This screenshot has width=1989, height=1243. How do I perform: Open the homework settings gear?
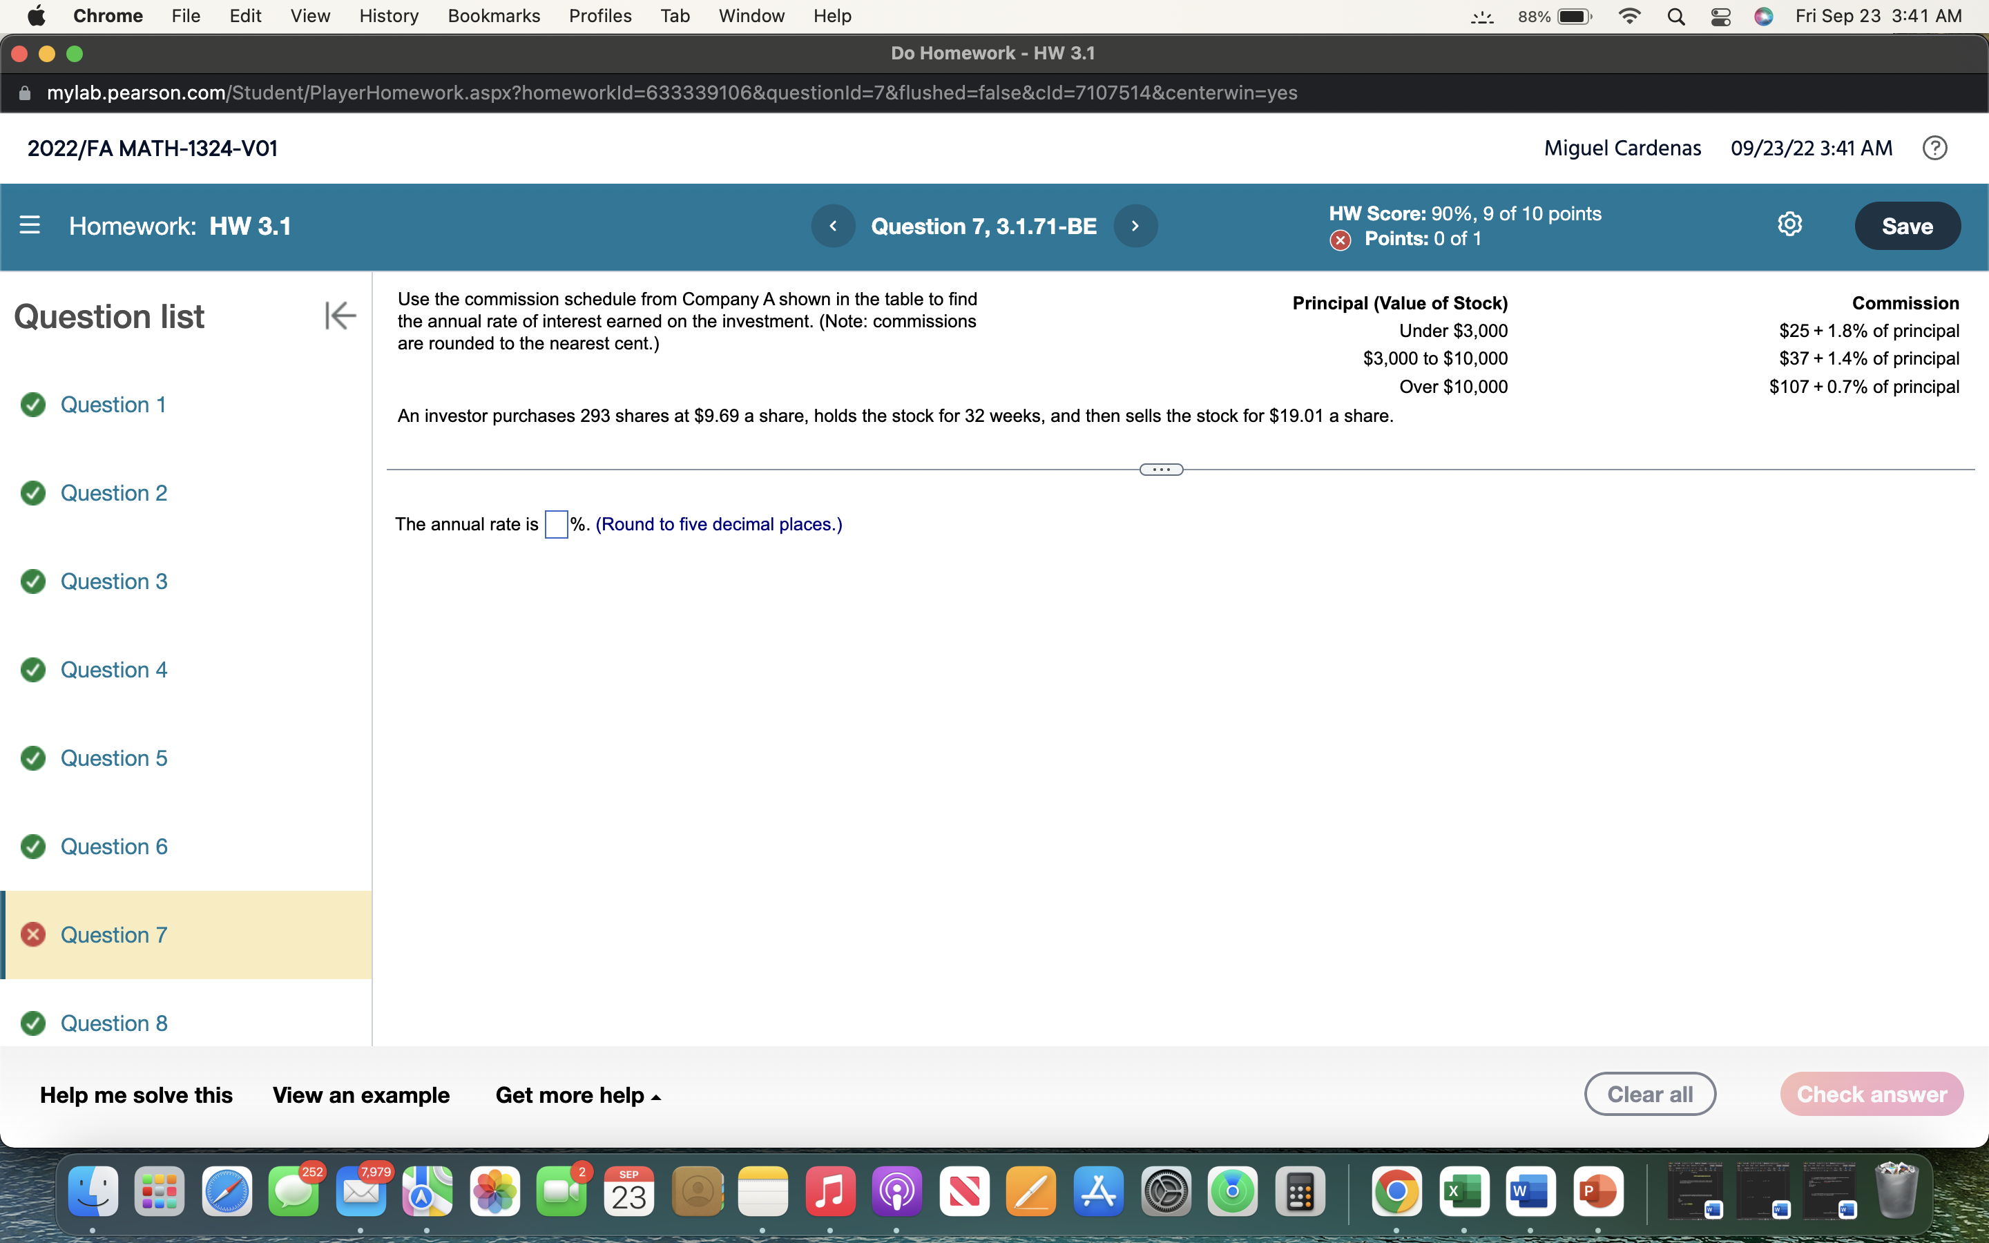[1790, 224]
